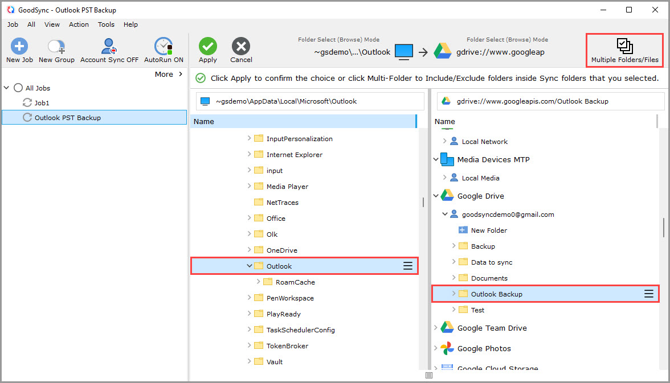Collapse the Media Devices MTP node
The width and height of the screenshot is (670, 383).
coord(436,159)
